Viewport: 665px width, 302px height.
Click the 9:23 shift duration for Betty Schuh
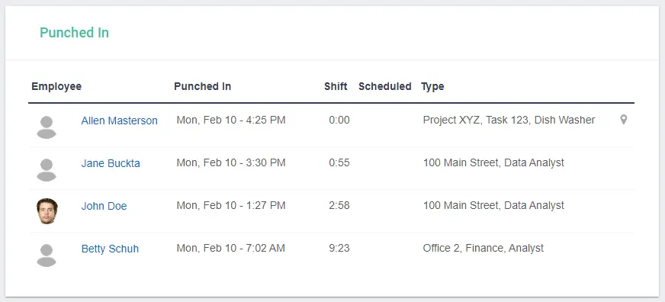(339, 248)
